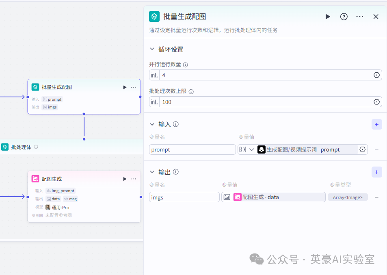
Task: Open the help icon in the panel header
Action: [x=343, y=17]
